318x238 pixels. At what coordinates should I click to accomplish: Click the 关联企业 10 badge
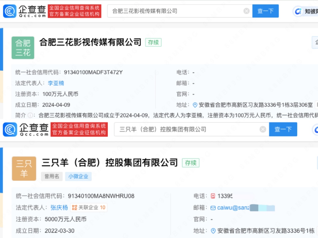click(89, 208)
